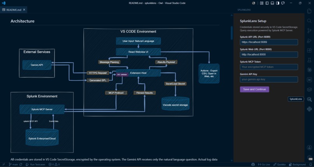The image size is (314, 167).
Task: Click the Results Payload label
Action: coord(166,62)
